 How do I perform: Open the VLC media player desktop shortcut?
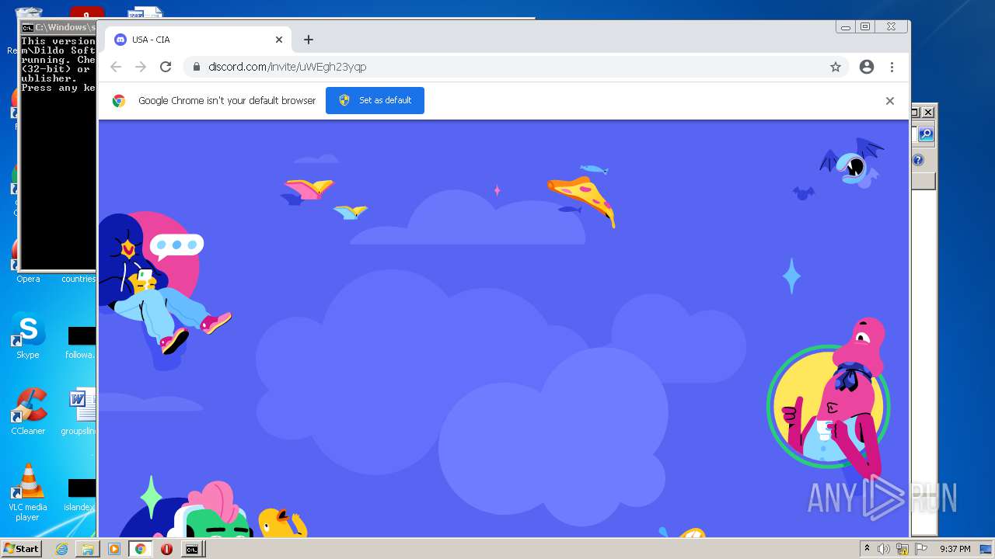[28, 492]
